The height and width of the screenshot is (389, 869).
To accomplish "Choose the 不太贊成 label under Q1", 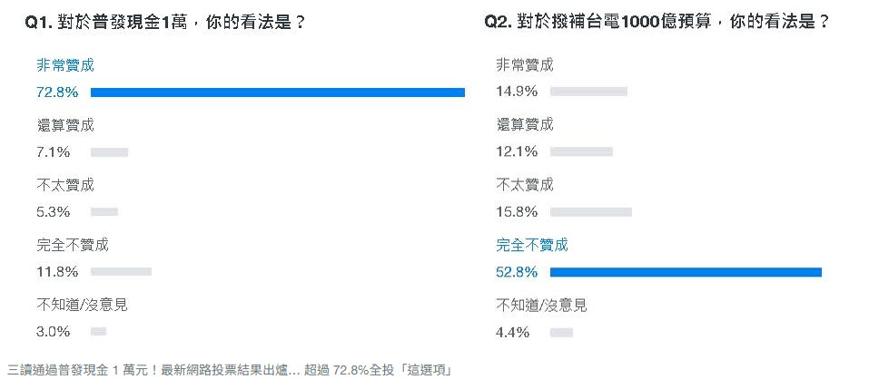I will [64, 185].
